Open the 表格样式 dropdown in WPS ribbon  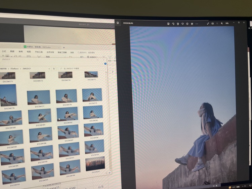(x=92, y=57)
